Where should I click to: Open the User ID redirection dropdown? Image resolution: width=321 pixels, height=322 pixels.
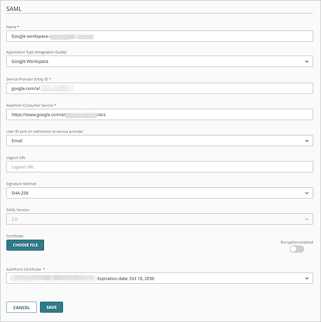pos(159,141)
